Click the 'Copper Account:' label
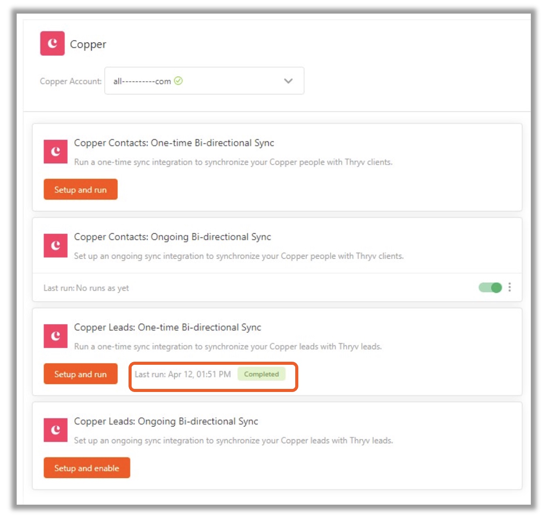The image size is (544, 520). coord(71,81)
